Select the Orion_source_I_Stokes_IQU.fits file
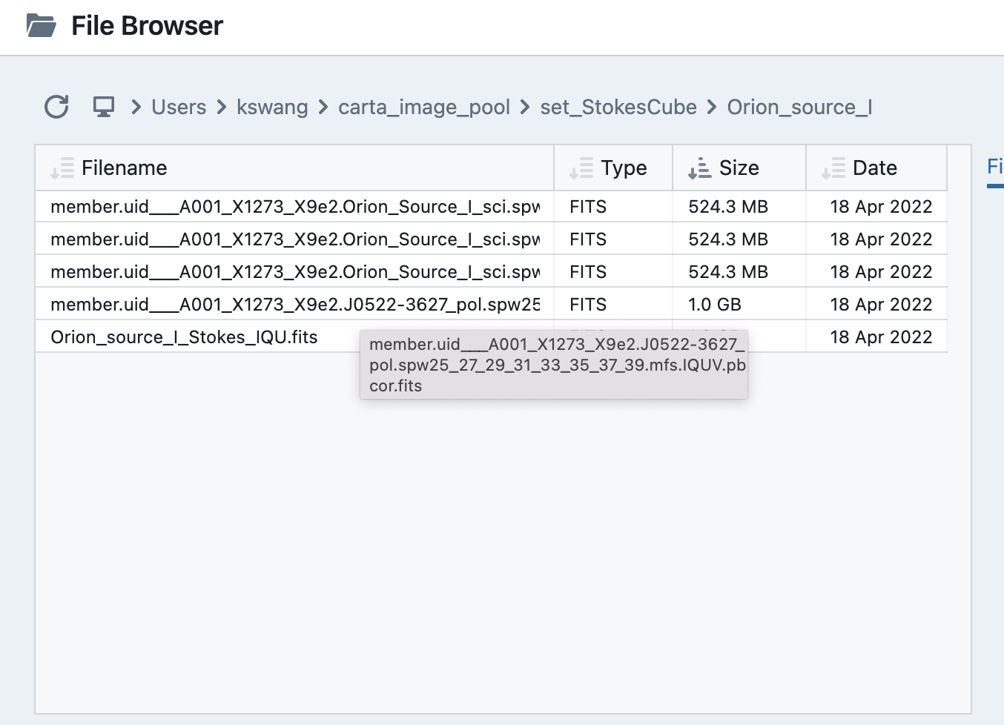This screenshot has height=725, width=1004. tap(183, 336)
